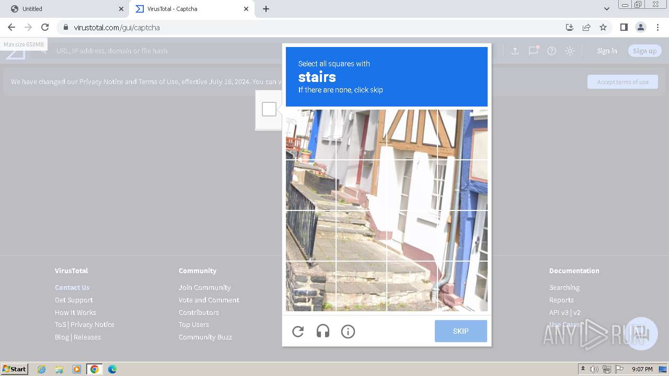Select center captcha tile showing stone steps

361,236
